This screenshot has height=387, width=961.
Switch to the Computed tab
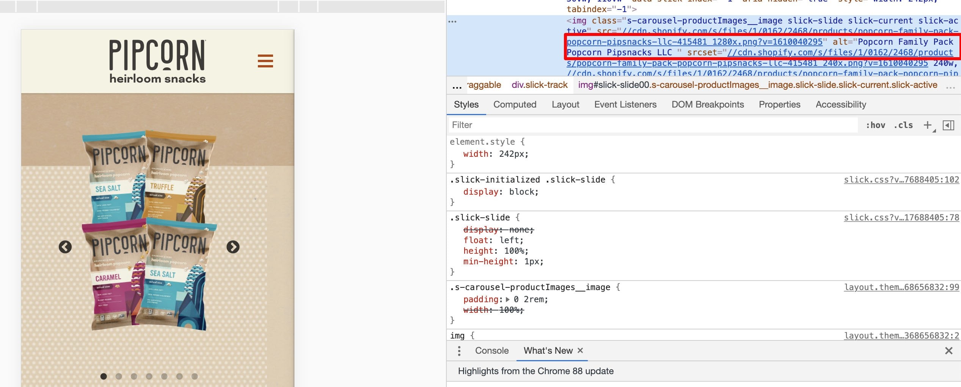coord(515,105)
